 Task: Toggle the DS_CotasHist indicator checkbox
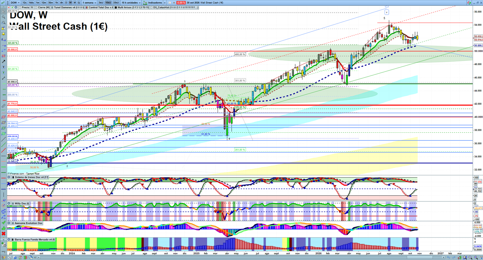[x=152, y=8]
